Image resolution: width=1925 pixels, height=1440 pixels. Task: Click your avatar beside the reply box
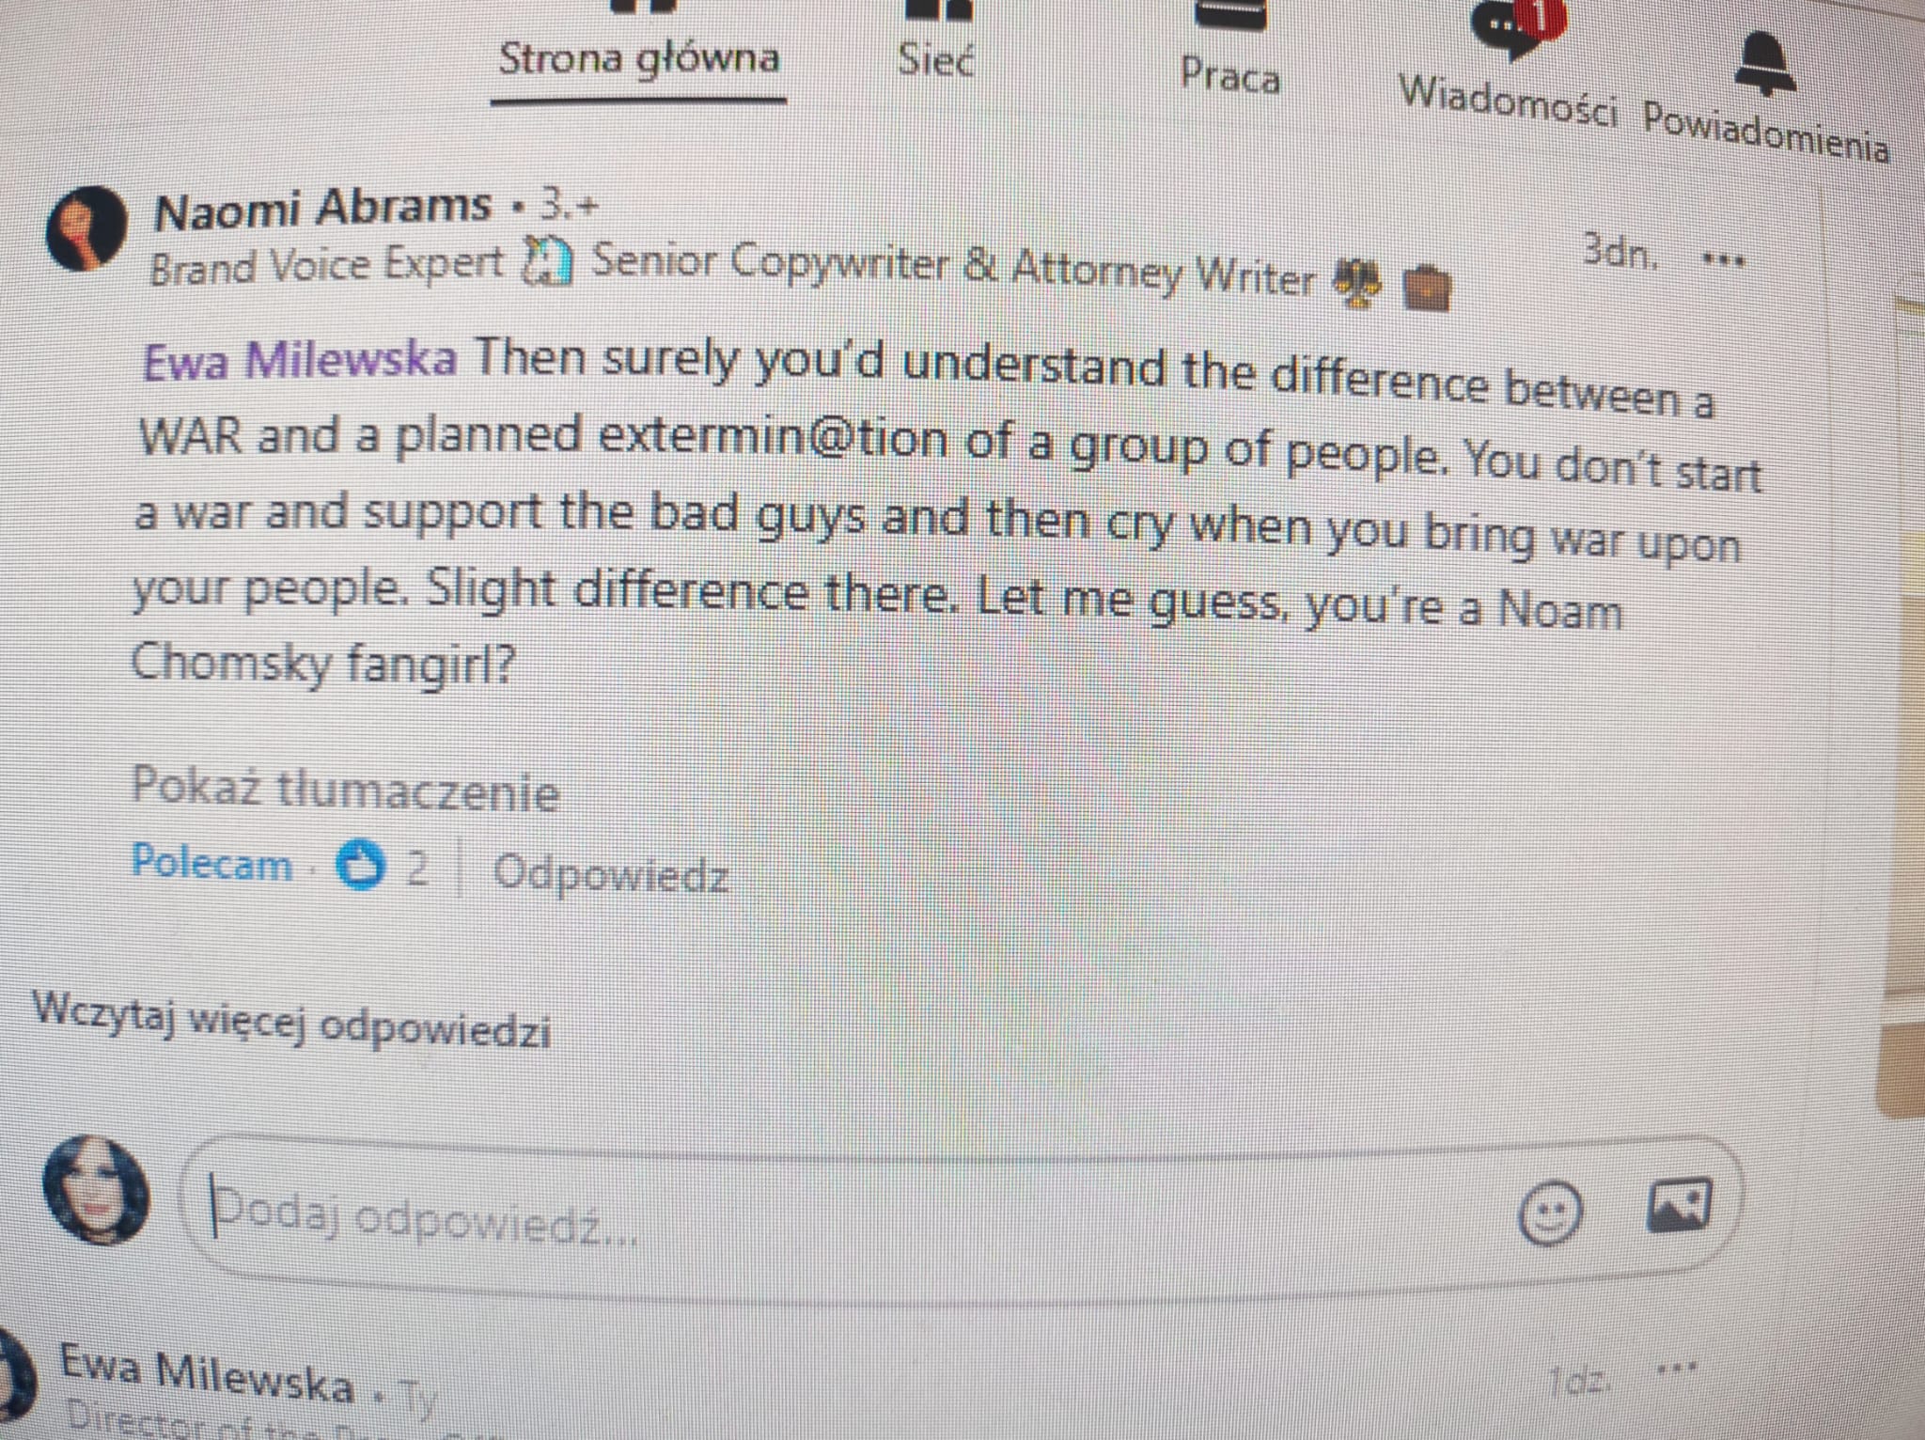click(96, 1190)
